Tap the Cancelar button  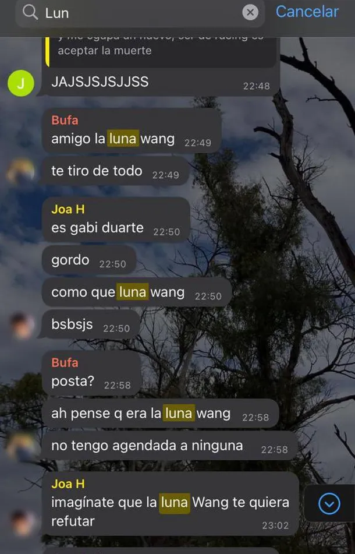pos(307,12)
